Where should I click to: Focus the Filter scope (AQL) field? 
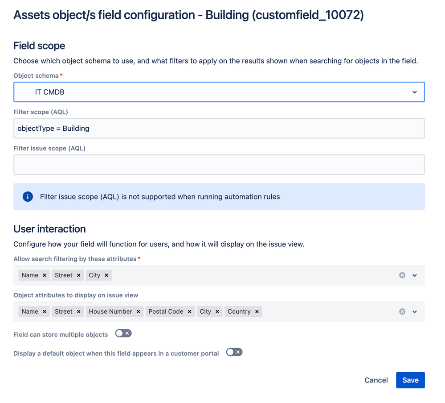tap(219, 129)
